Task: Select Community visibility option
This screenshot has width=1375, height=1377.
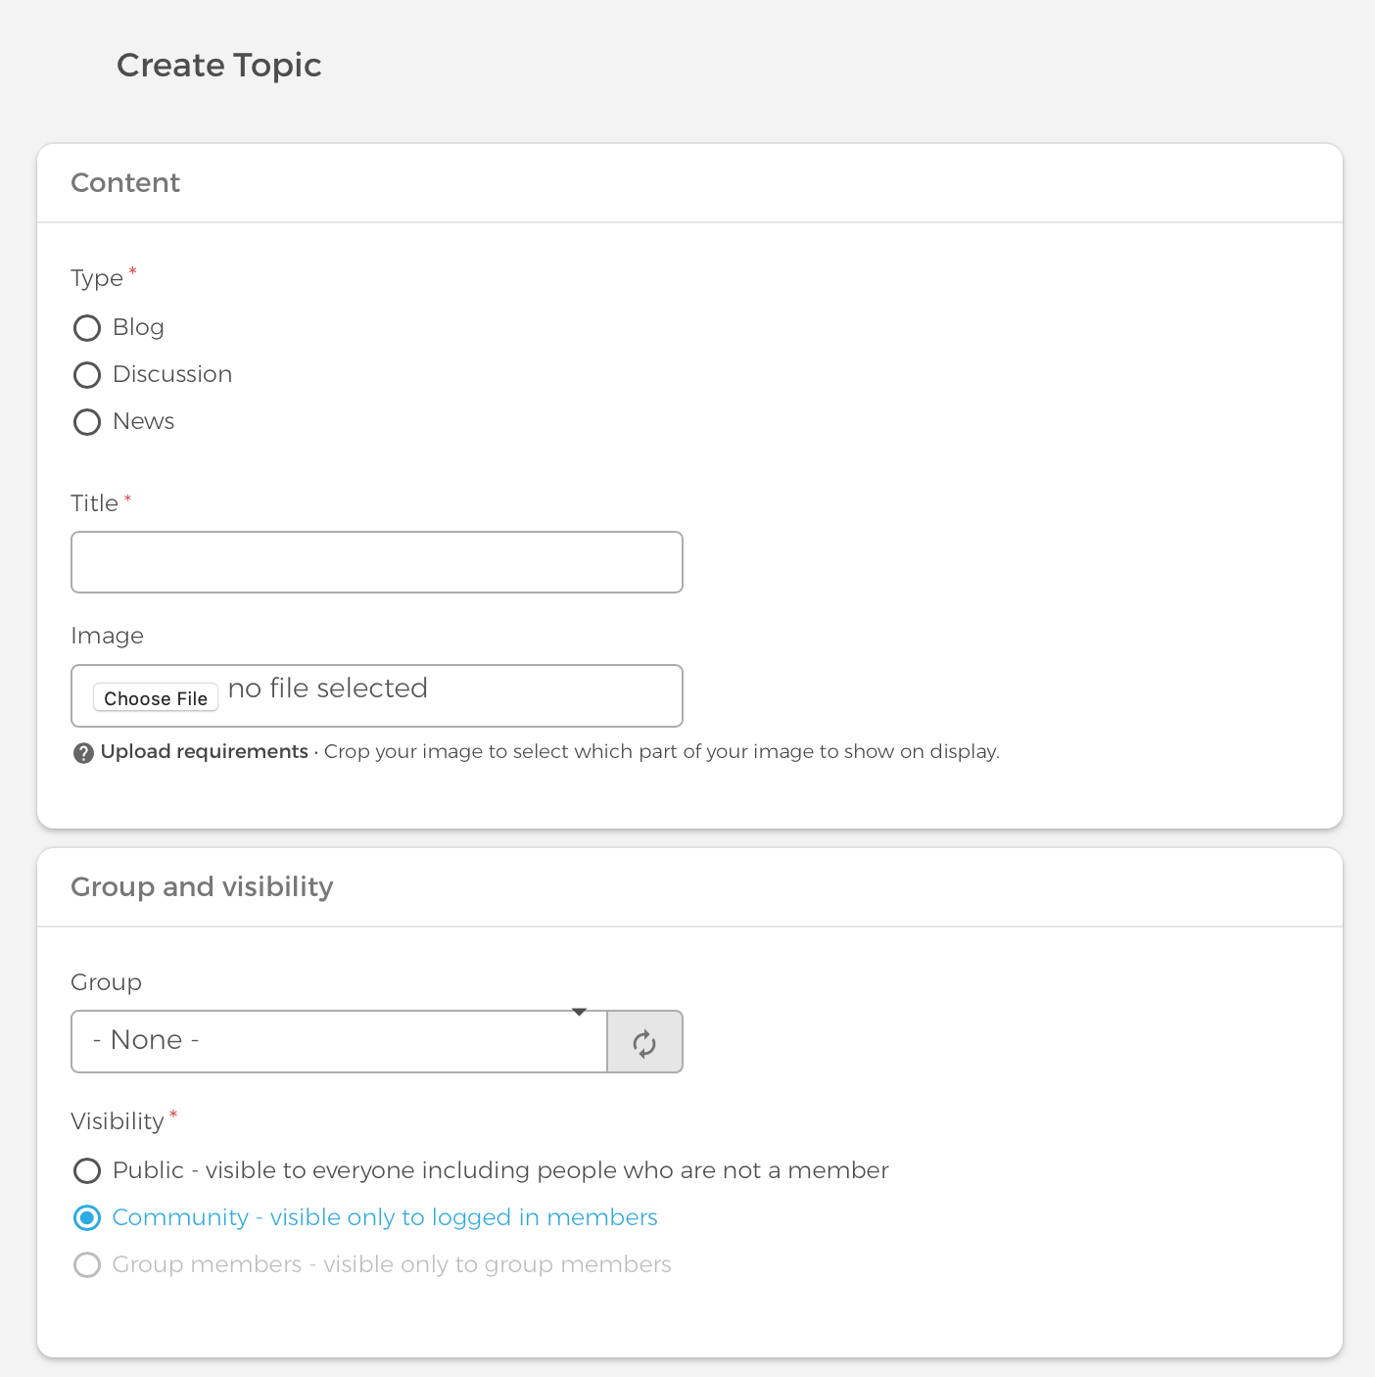Action: point(86,1217)
